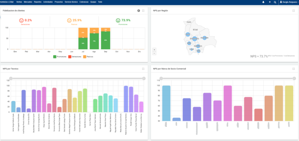Open the Todo menu
299x141 pixels.
click(100, 2)
